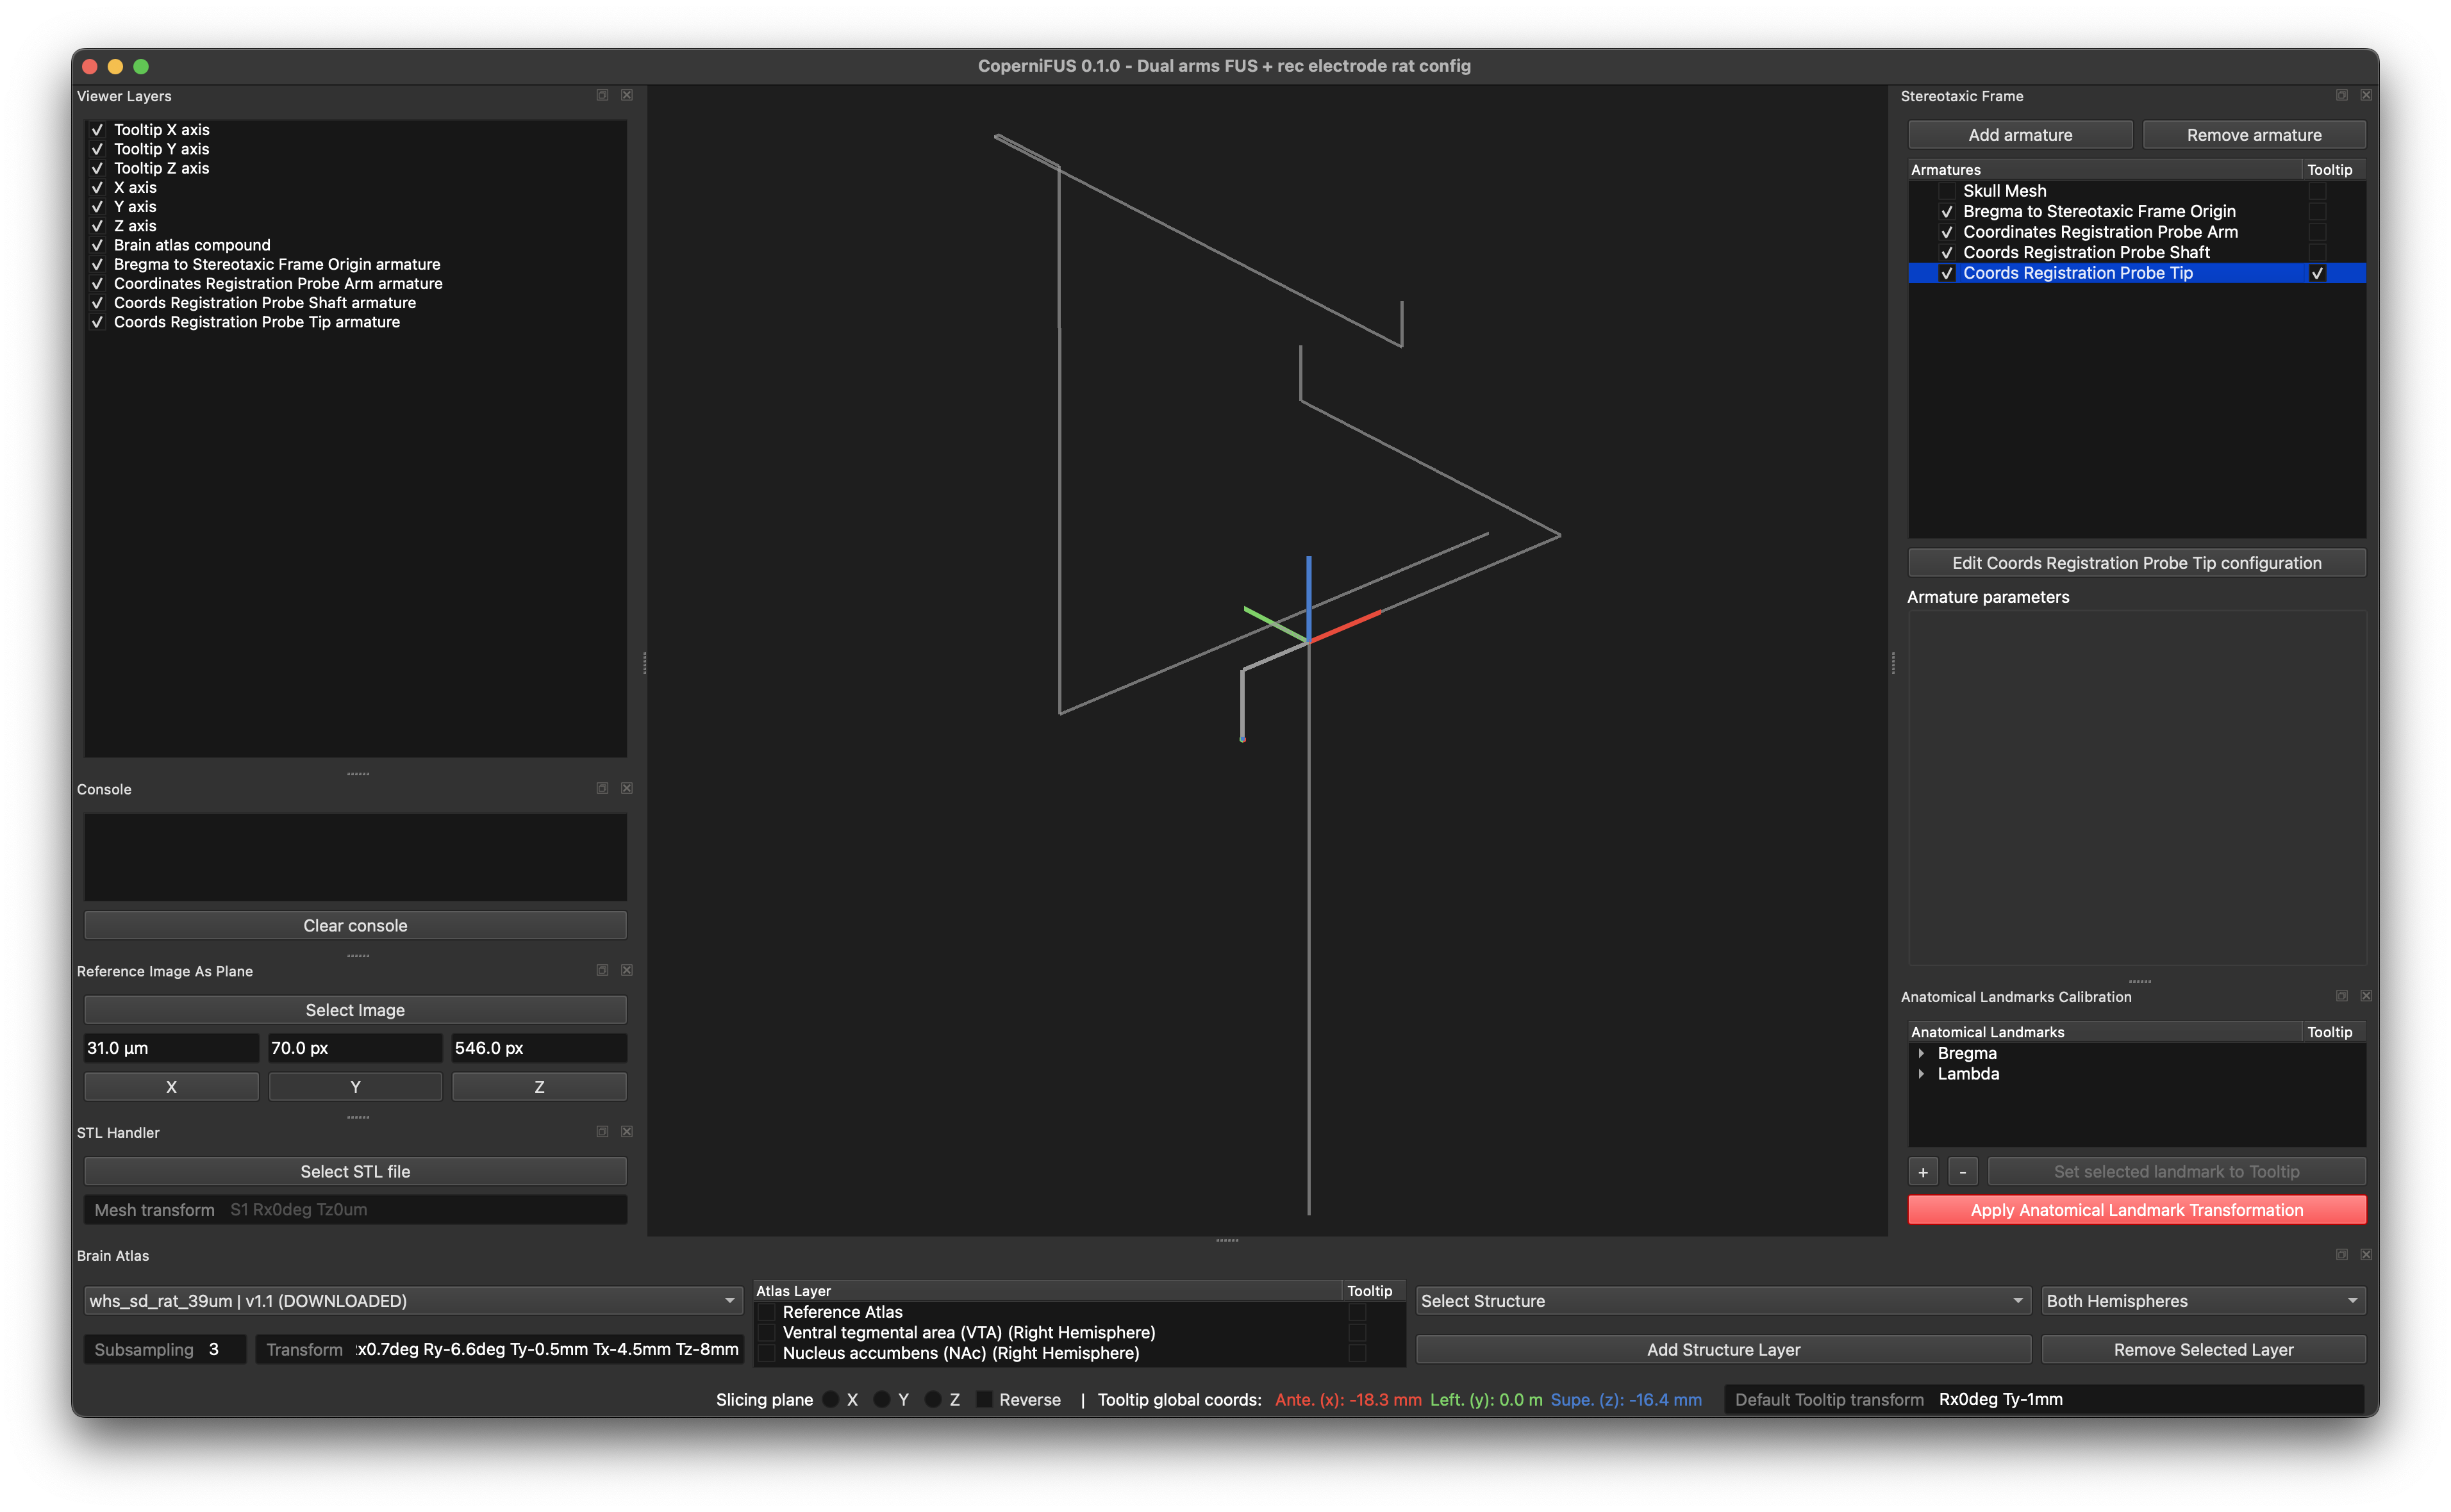This screenshot has width=2451, height=1512.
Task: Open the Select Structure dropdown
Action: [x=1723, y=1300]
